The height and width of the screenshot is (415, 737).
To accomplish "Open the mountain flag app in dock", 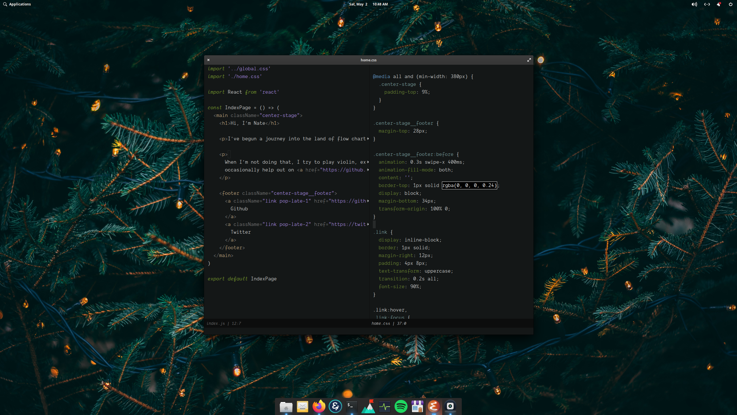I will tap(368, 407).
